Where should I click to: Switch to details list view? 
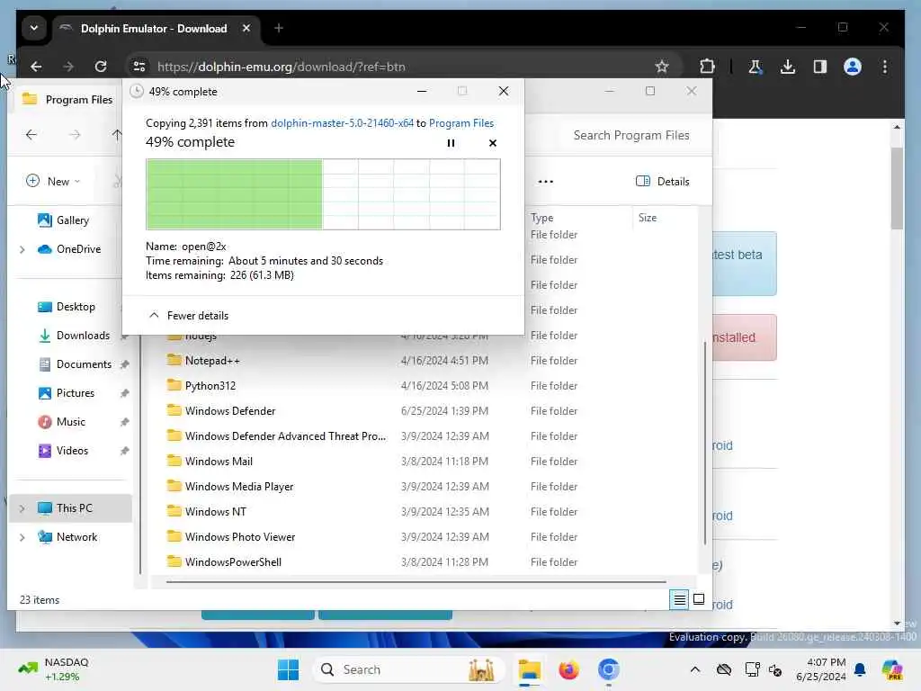click(679, 599)
